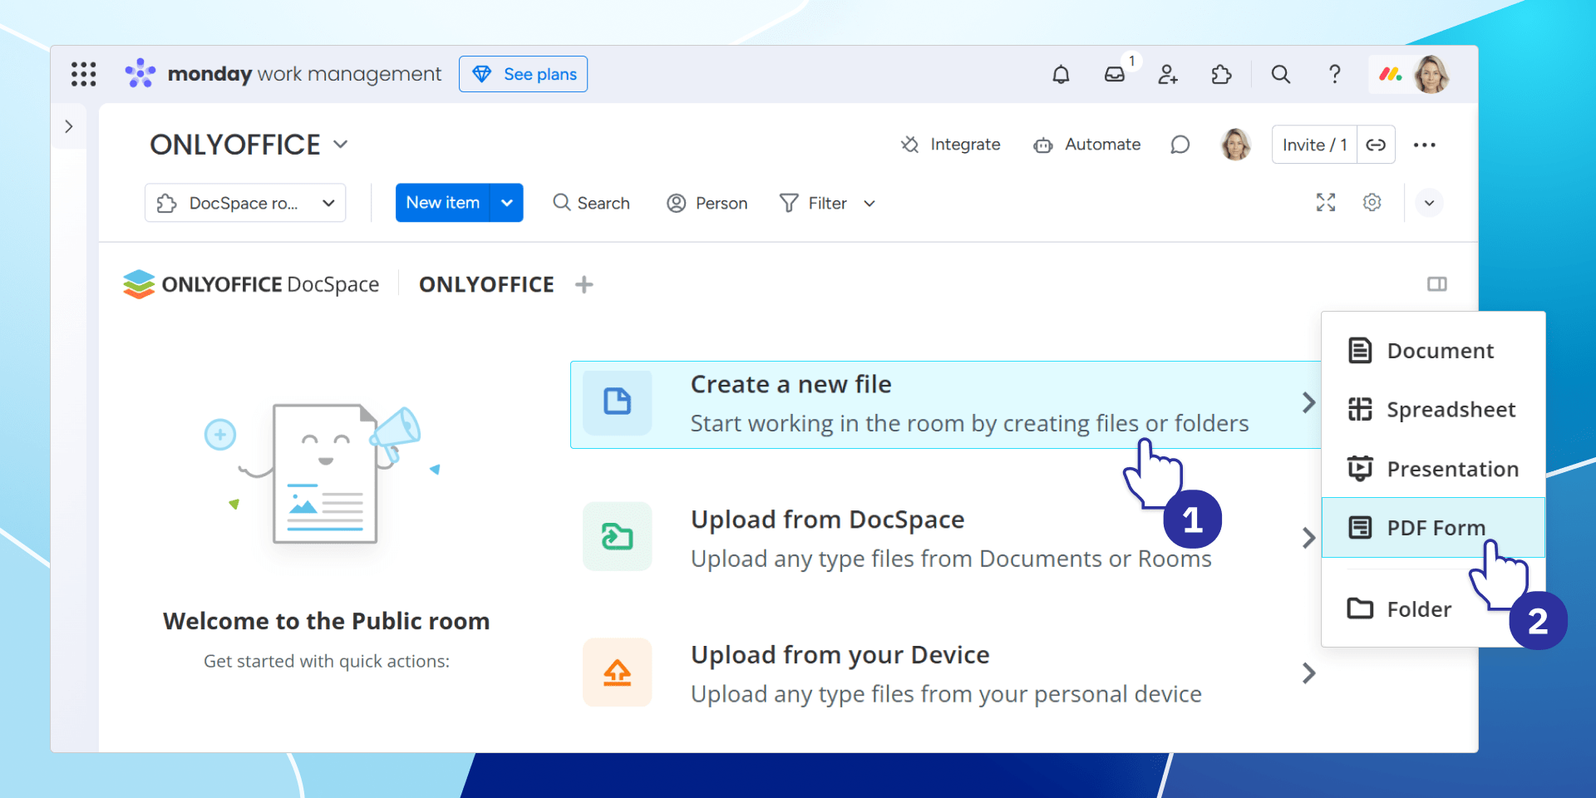Click the Welcome to the Public room heading

326,621
